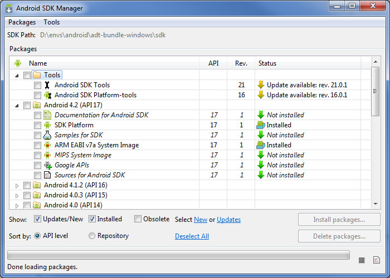The image size is (390, 278).
Task: Click the stop square icon beside the progress bar
Action: [362, 260]
